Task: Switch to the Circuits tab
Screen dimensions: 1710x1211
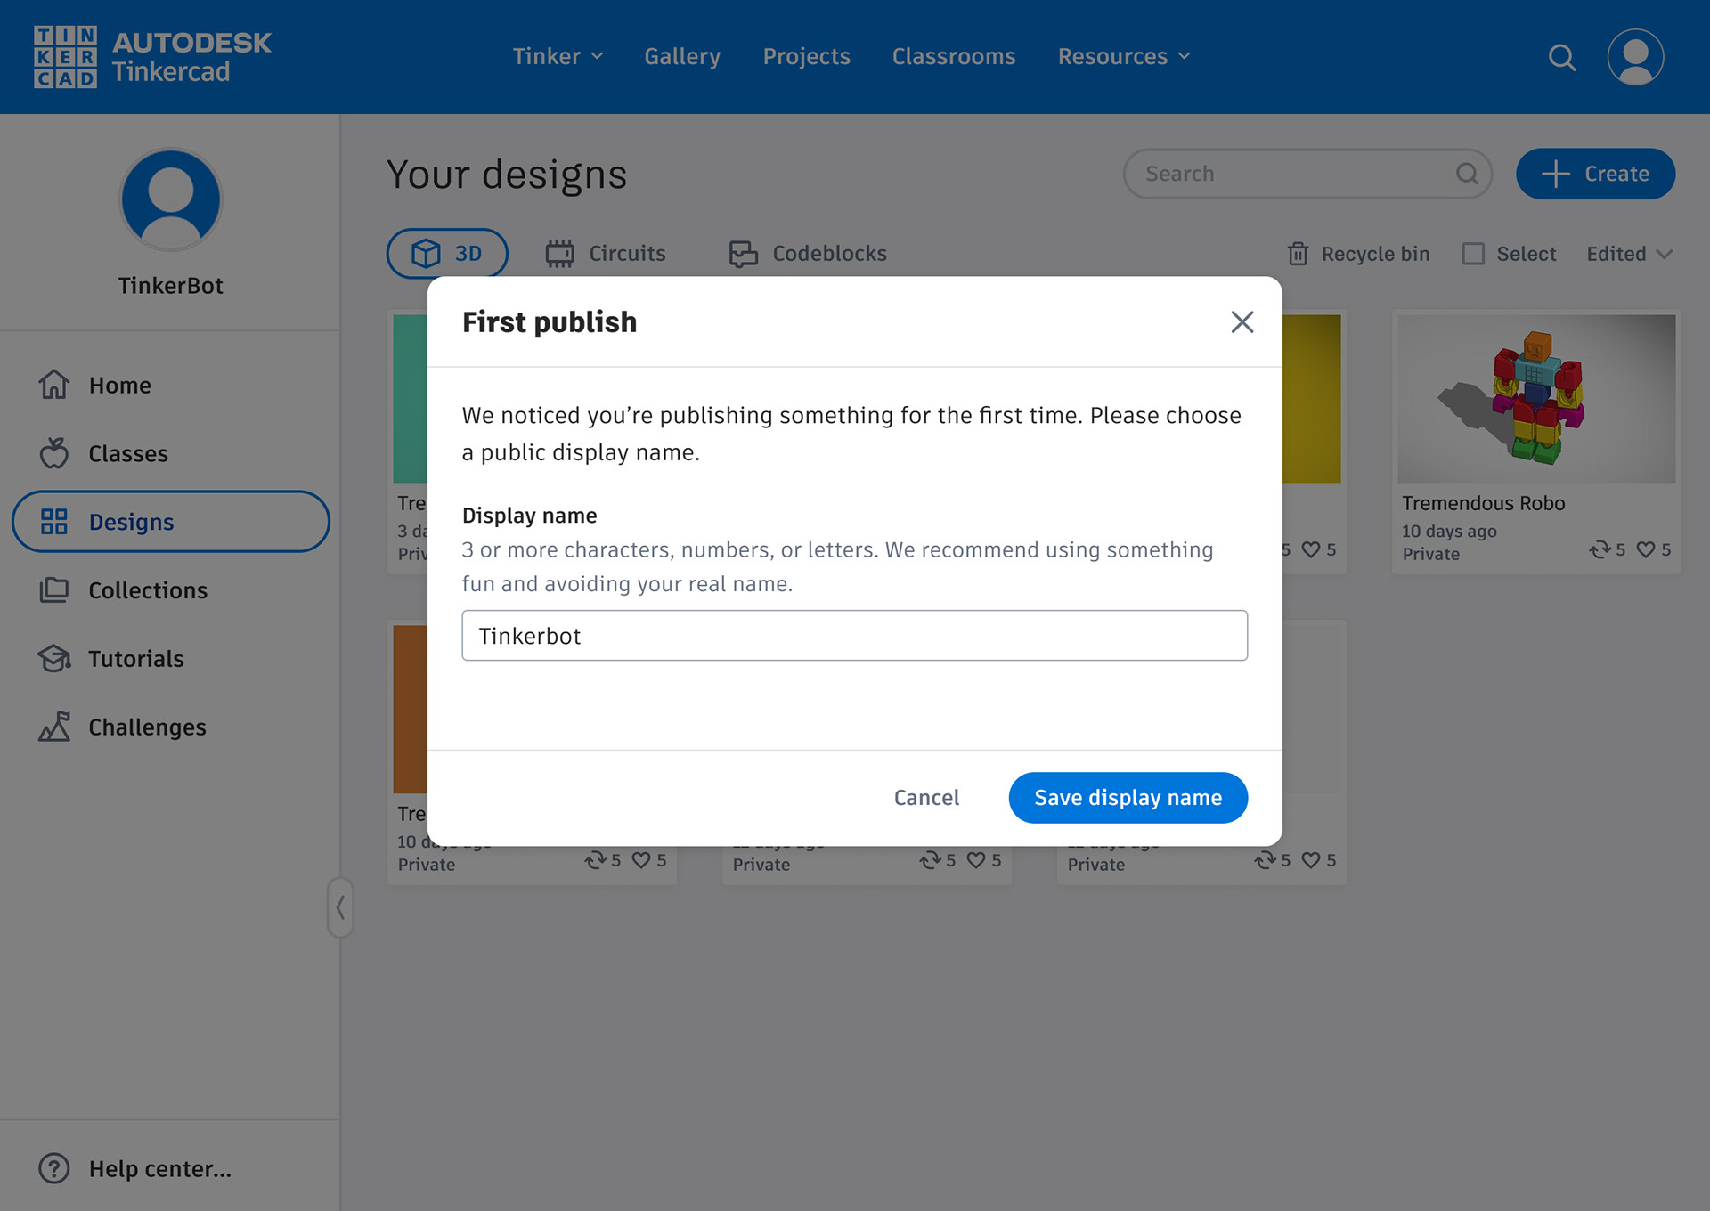Action: coord(606,254)
